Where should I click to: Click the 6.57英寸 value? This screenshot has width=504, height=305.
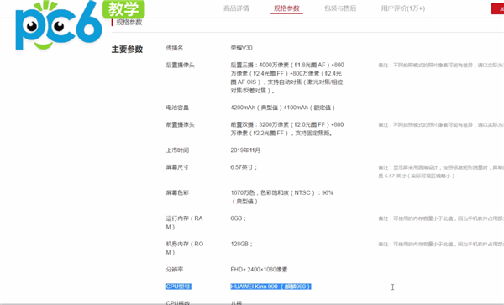coord(244,167)
